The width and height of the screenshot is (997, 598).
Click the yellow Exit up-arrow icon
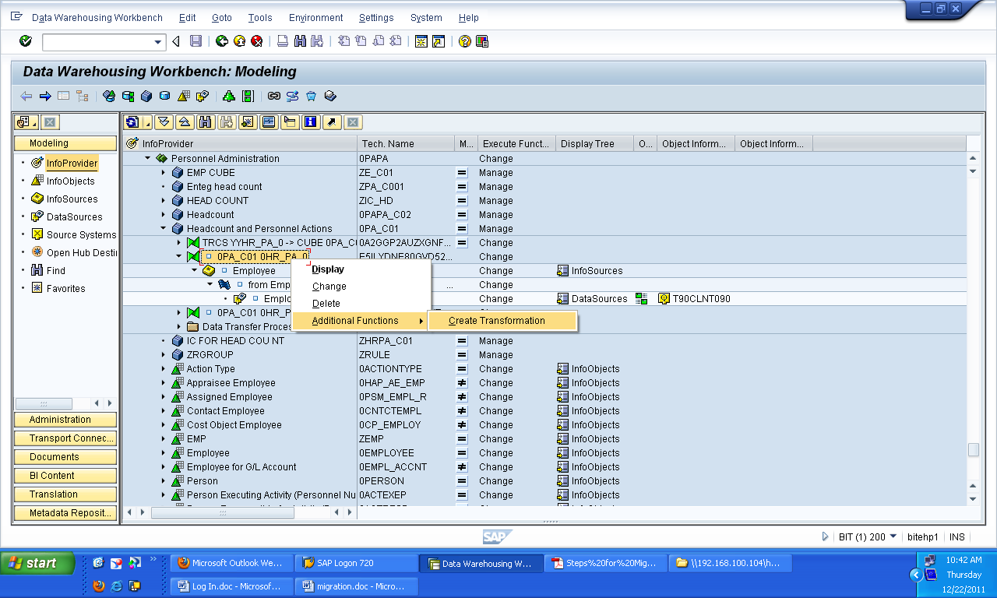coord(239,41)
